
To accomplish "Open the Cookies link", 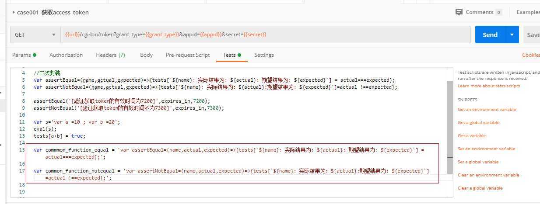I will (531, 55).
